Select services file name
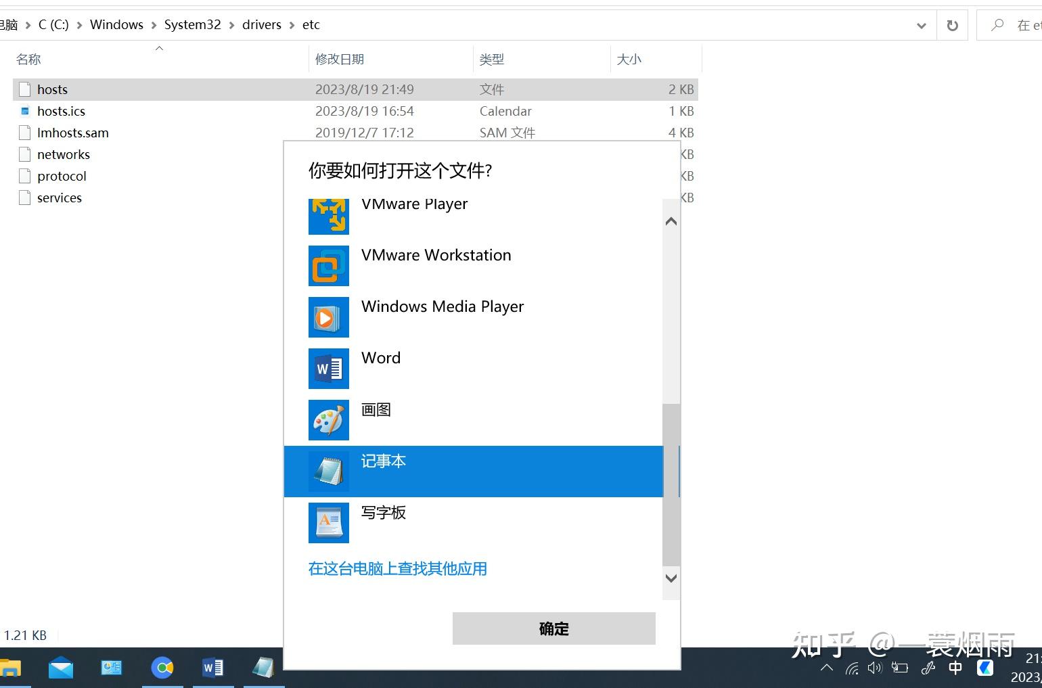This screenshot has width=1042, height=688. pos(60,198)
